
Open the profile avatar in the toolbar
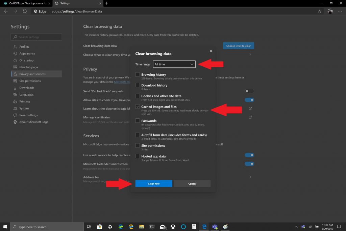point(330,11)
